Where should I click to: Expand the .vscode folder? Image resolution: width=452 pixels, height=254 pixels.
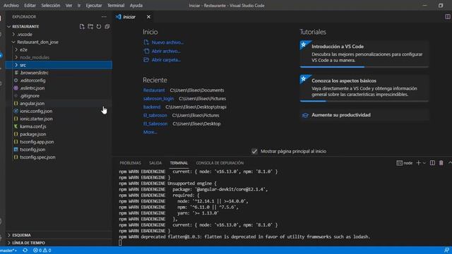pyautogui.click(x=59, y=35)
